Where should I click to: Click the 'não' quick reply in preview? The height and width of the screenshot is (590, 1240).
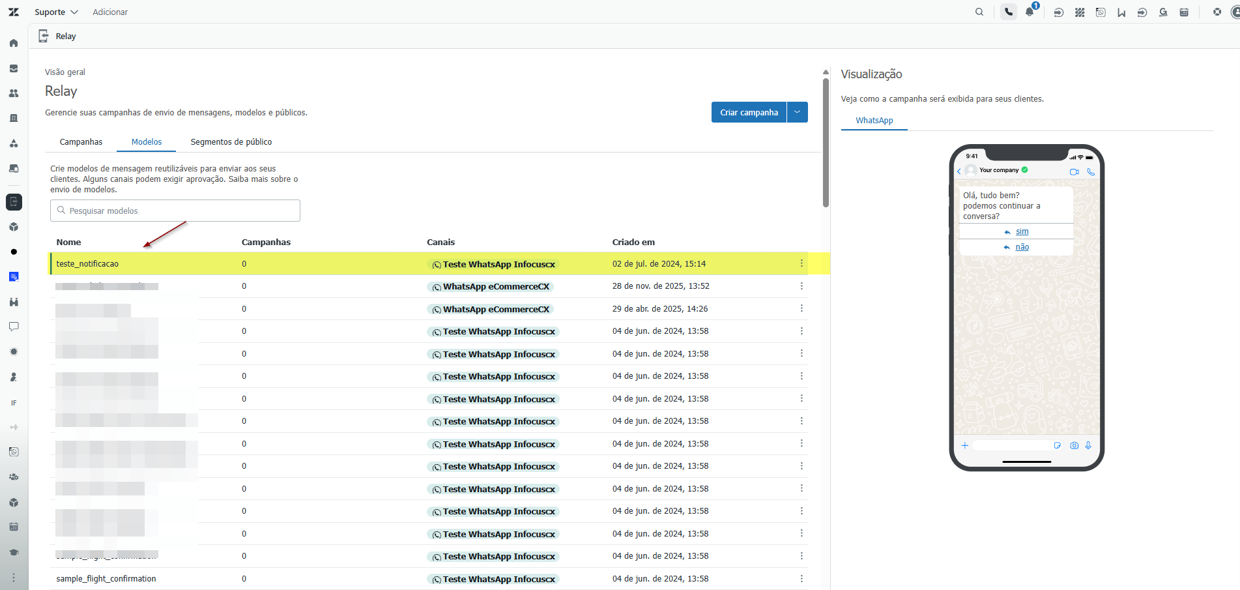point(1022,247)
